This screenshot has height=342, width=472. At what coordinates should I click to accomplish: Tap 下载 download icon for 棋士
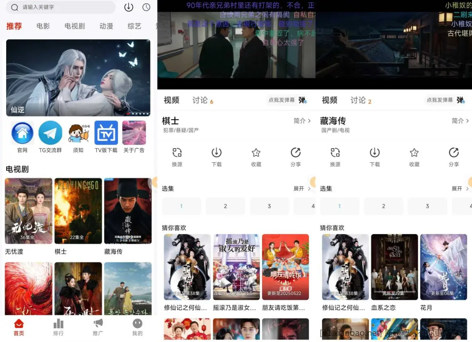tap(217, 152)
